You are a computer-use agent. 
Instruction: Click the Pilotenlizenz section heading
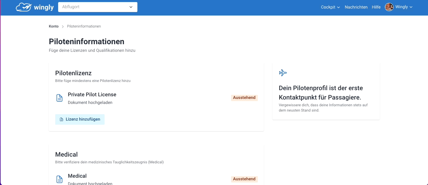[73, 73]
